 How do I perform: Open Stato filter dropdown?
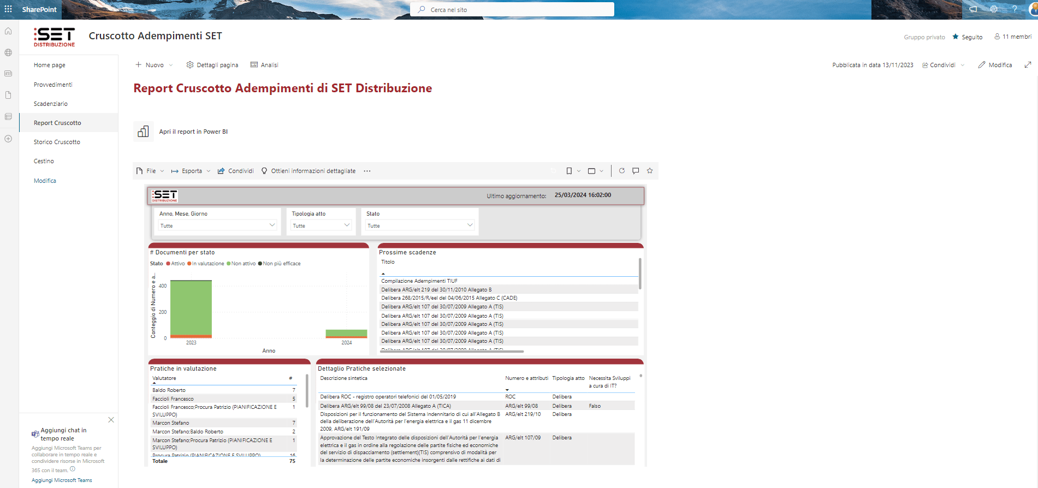(x=420, y=225)
